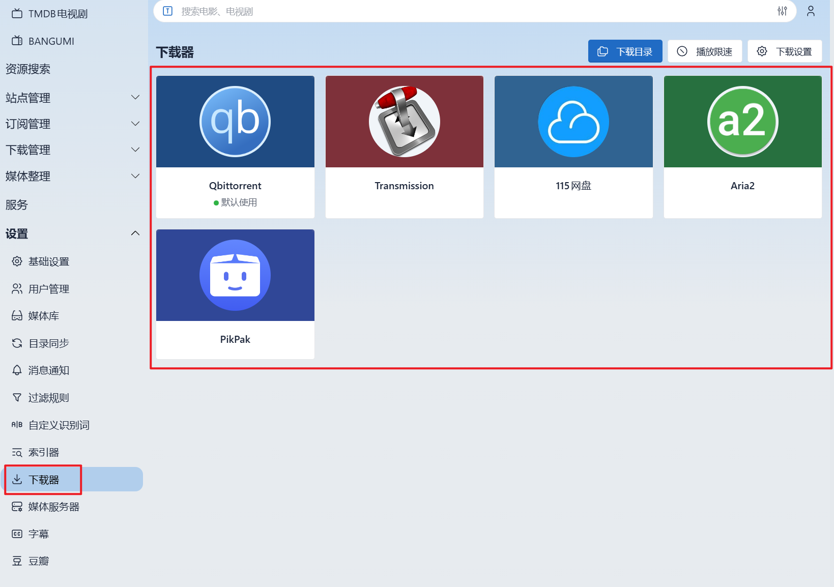Click the search filter sliders icon
The width and height of the screenshot is (834, 587).
pos(782,11)
